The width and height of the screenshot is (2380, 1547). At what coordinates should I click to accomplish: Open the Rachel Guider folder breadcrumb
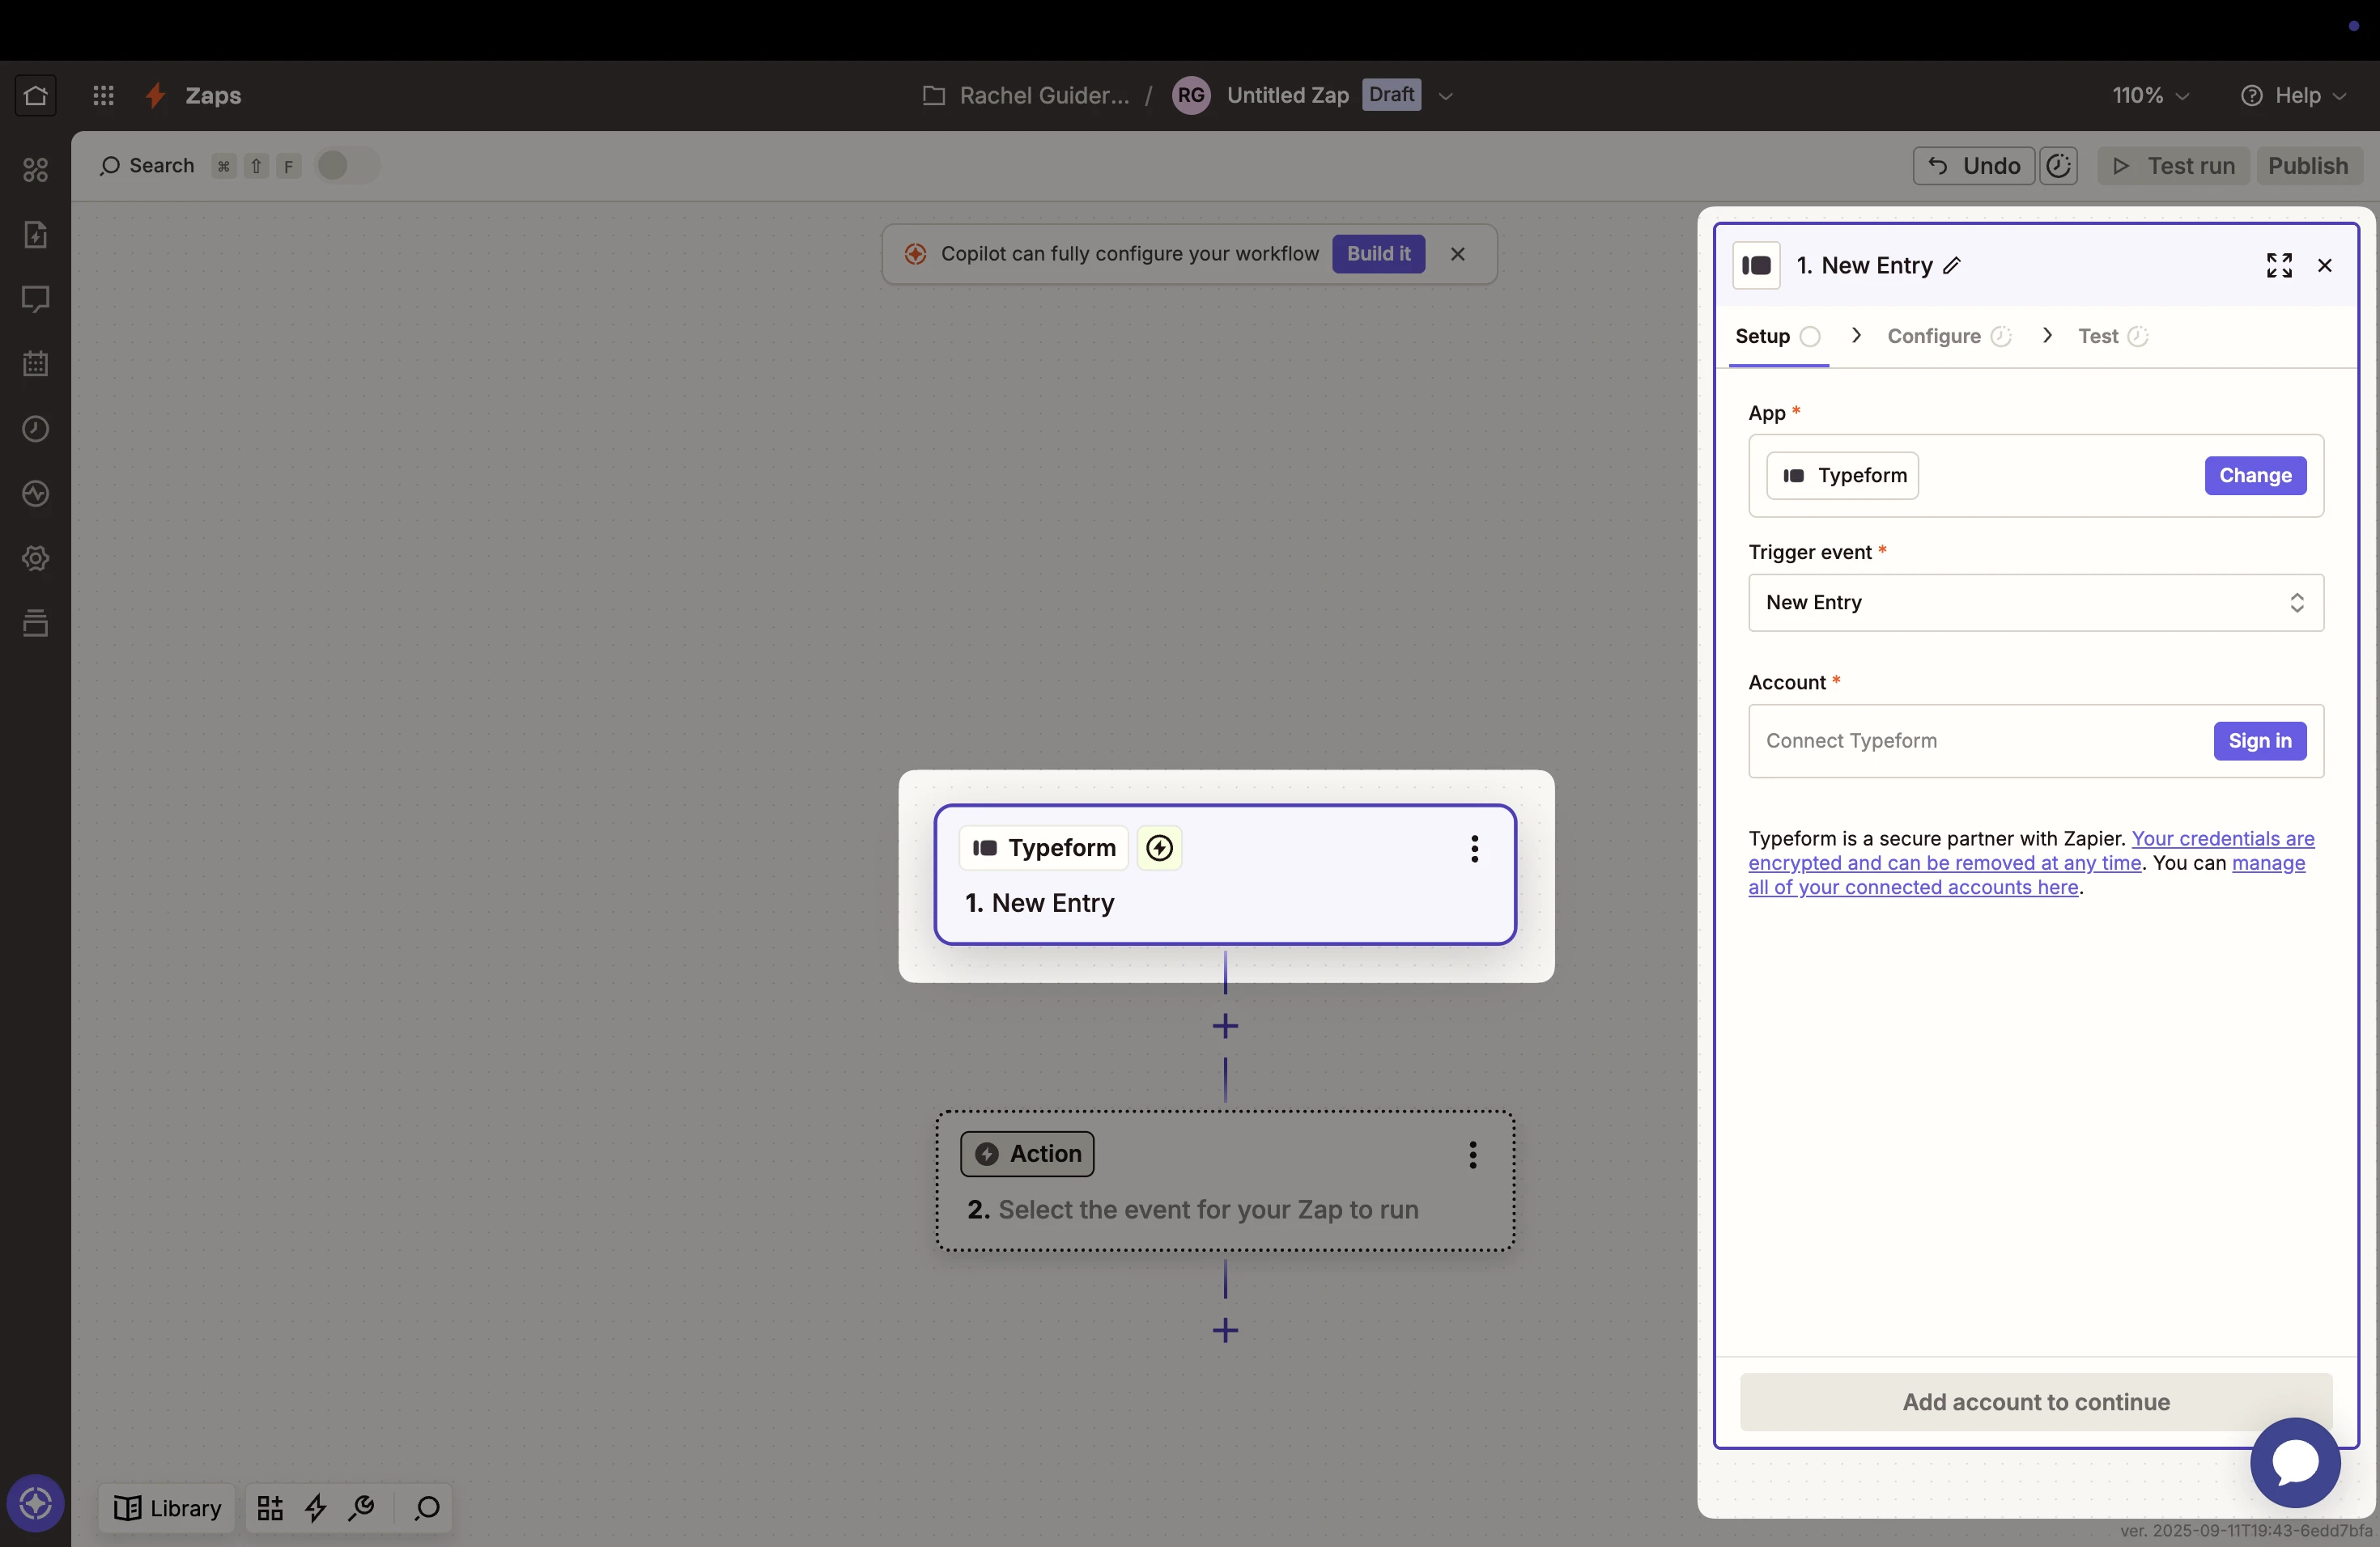coord(1027,96)
